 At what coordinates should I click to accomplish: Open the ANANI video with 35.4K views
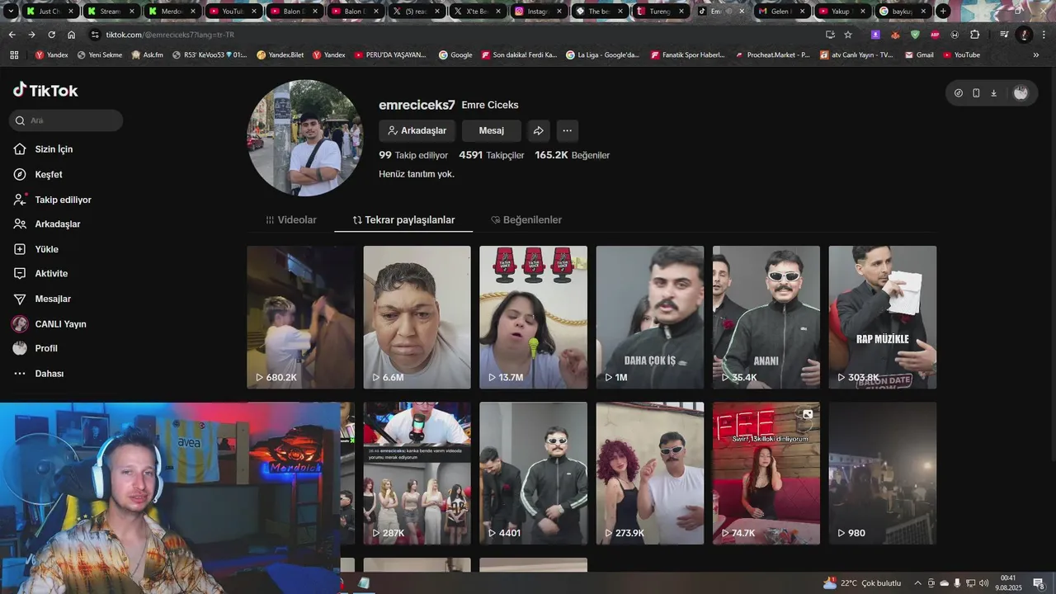coord(766,317)
